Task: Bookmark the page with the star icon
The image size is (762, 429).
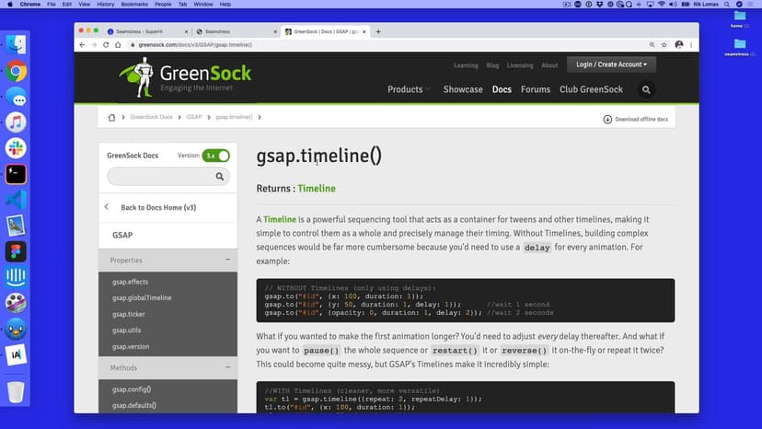Action: point(664,44)
